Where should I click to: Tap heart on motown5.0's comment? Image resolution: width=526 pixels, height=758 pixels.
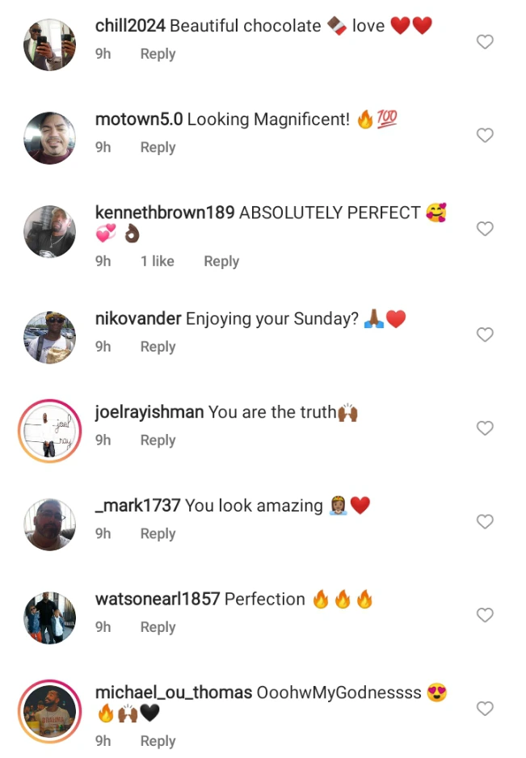(x=485, y=136)
